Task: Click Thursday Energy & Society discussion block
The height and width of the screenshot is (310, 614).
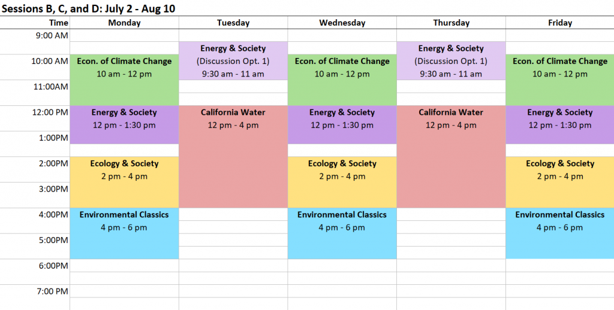Action: [x=451, y=60]
